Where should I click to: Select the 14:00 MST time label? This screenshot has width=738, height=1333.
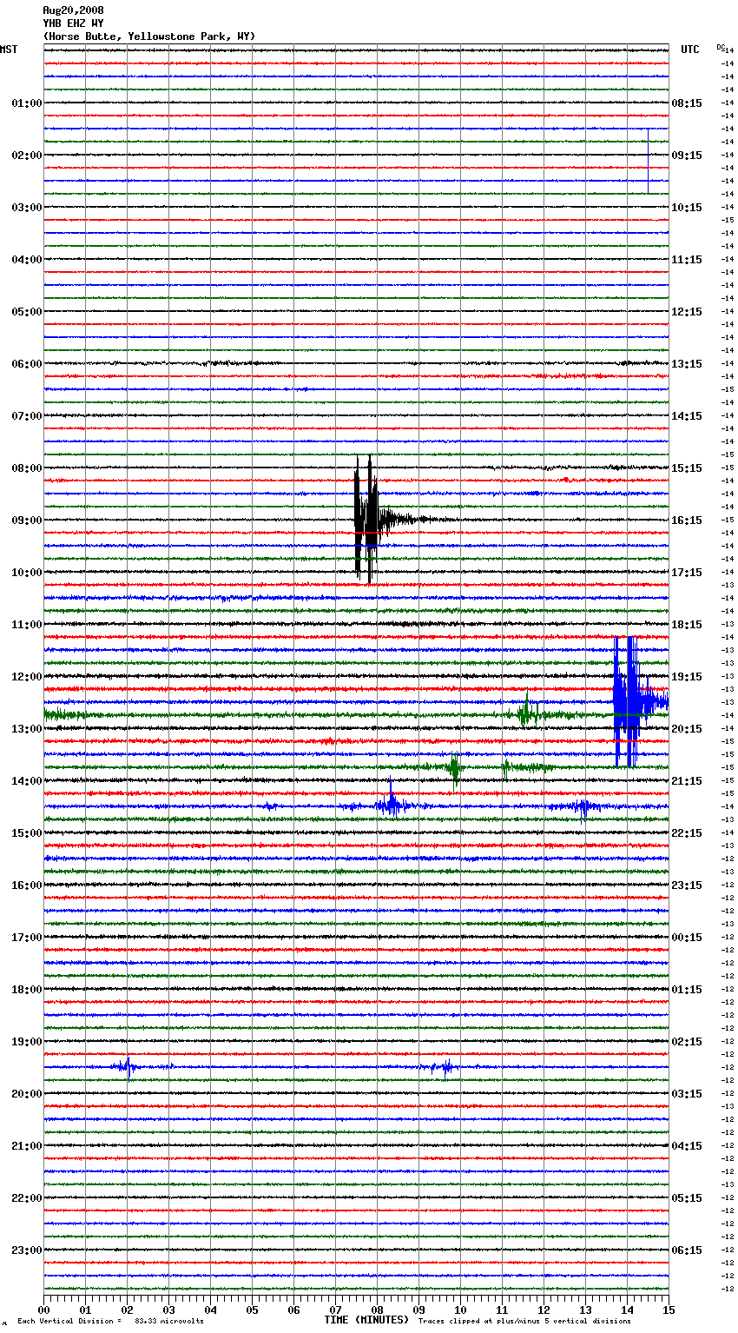click(26, 781)
